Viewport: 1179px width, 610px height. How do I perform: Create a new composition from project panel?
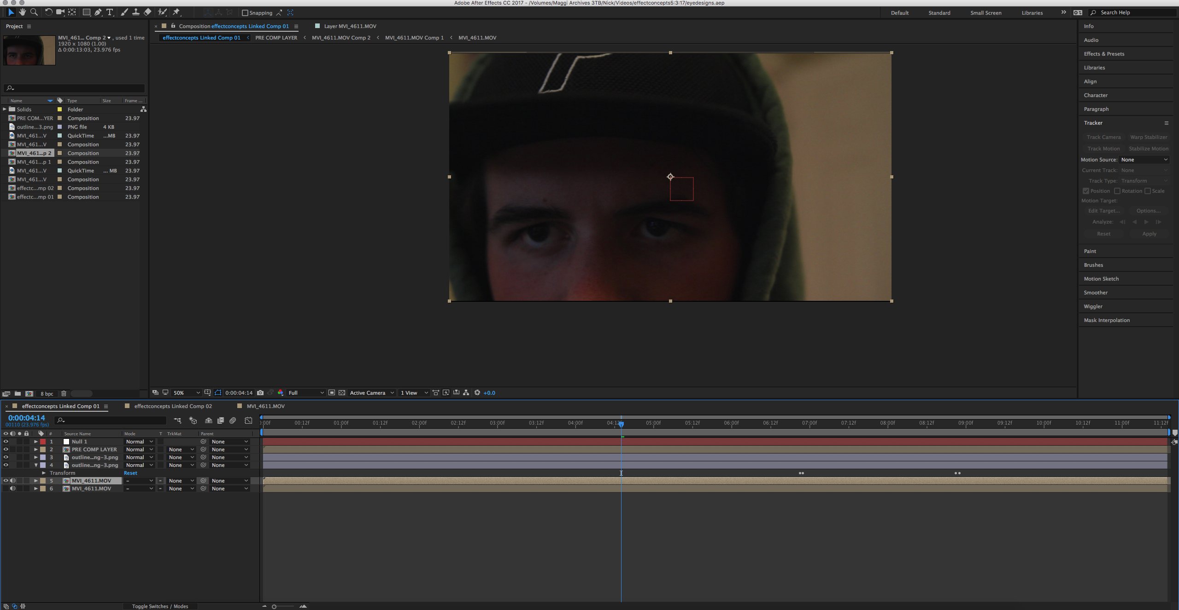tap(29, 394)
